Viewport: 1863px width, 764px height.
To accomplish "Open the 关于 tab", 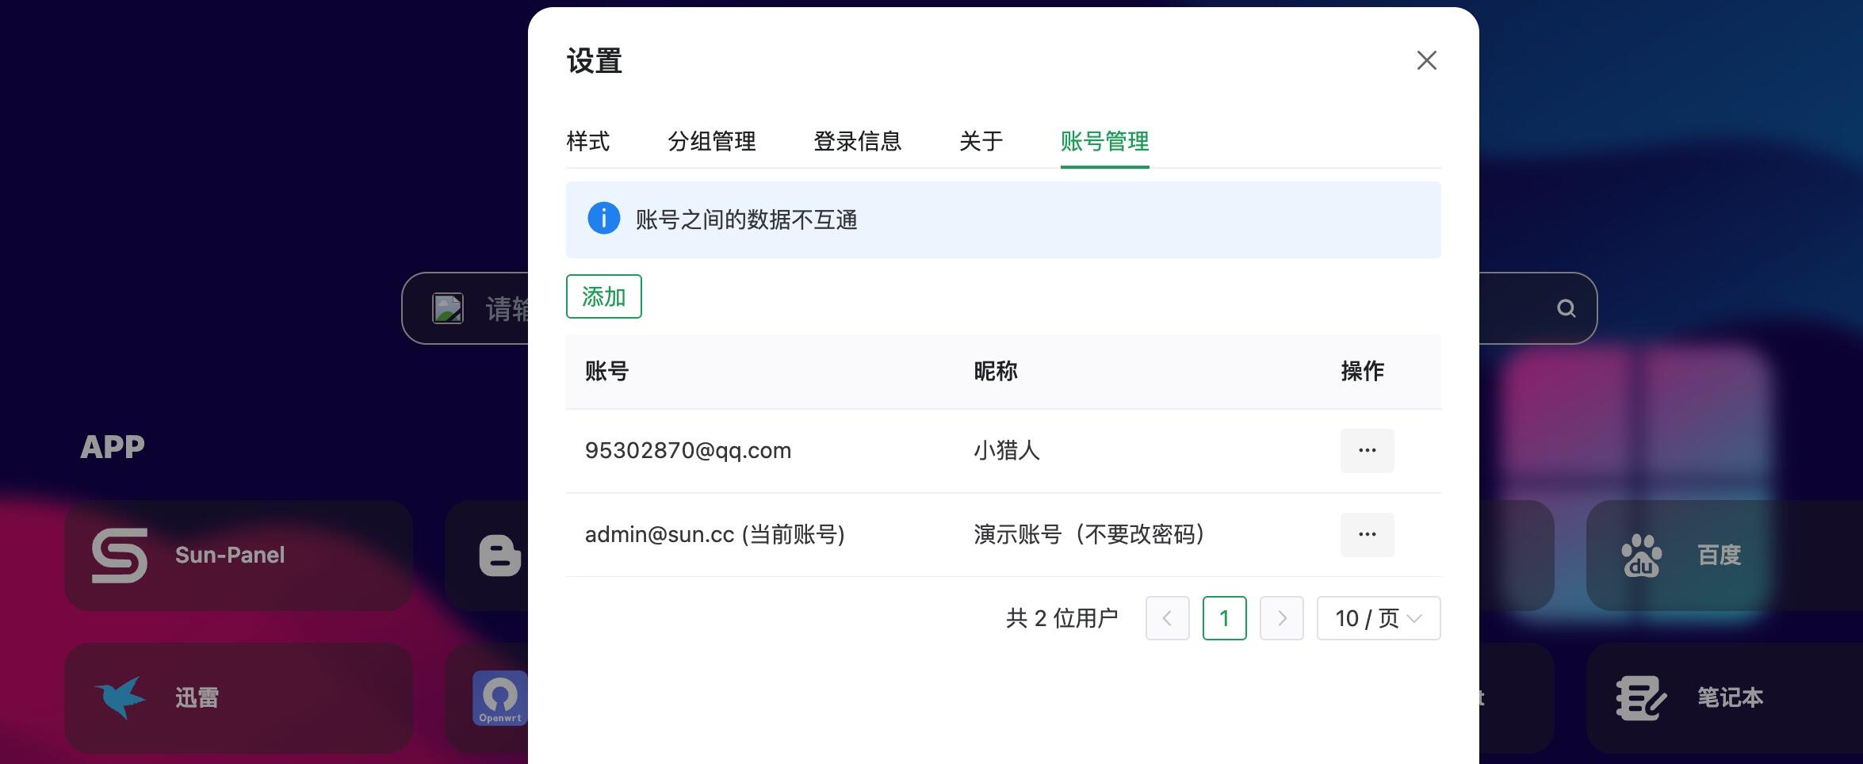I will point(981,141).
